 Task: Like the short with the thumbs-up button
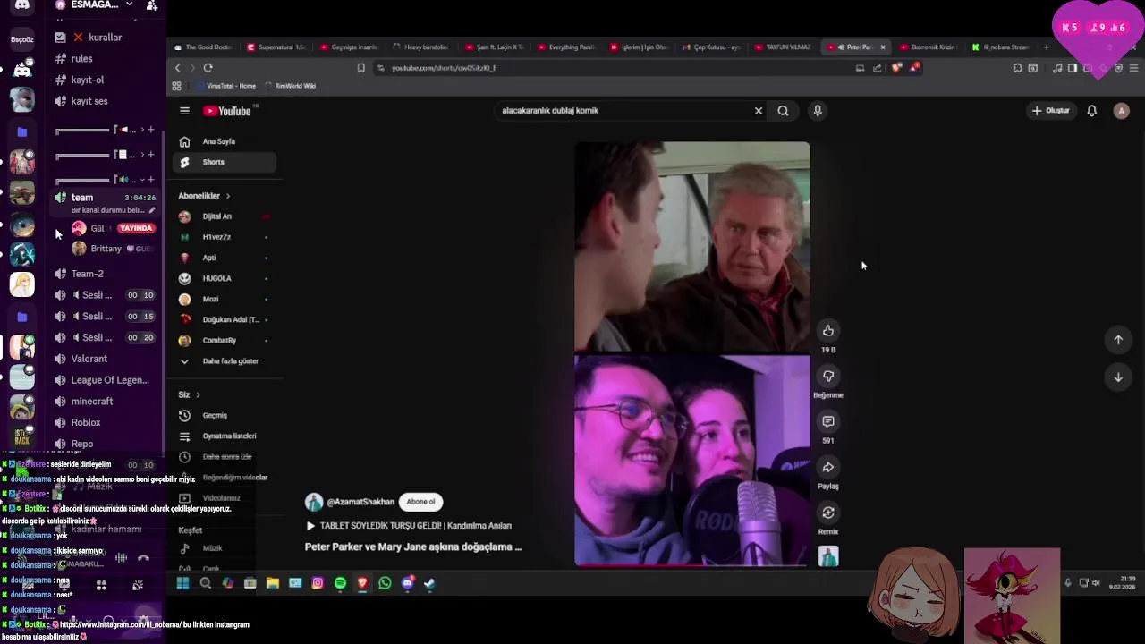click(x=828, y=331)
